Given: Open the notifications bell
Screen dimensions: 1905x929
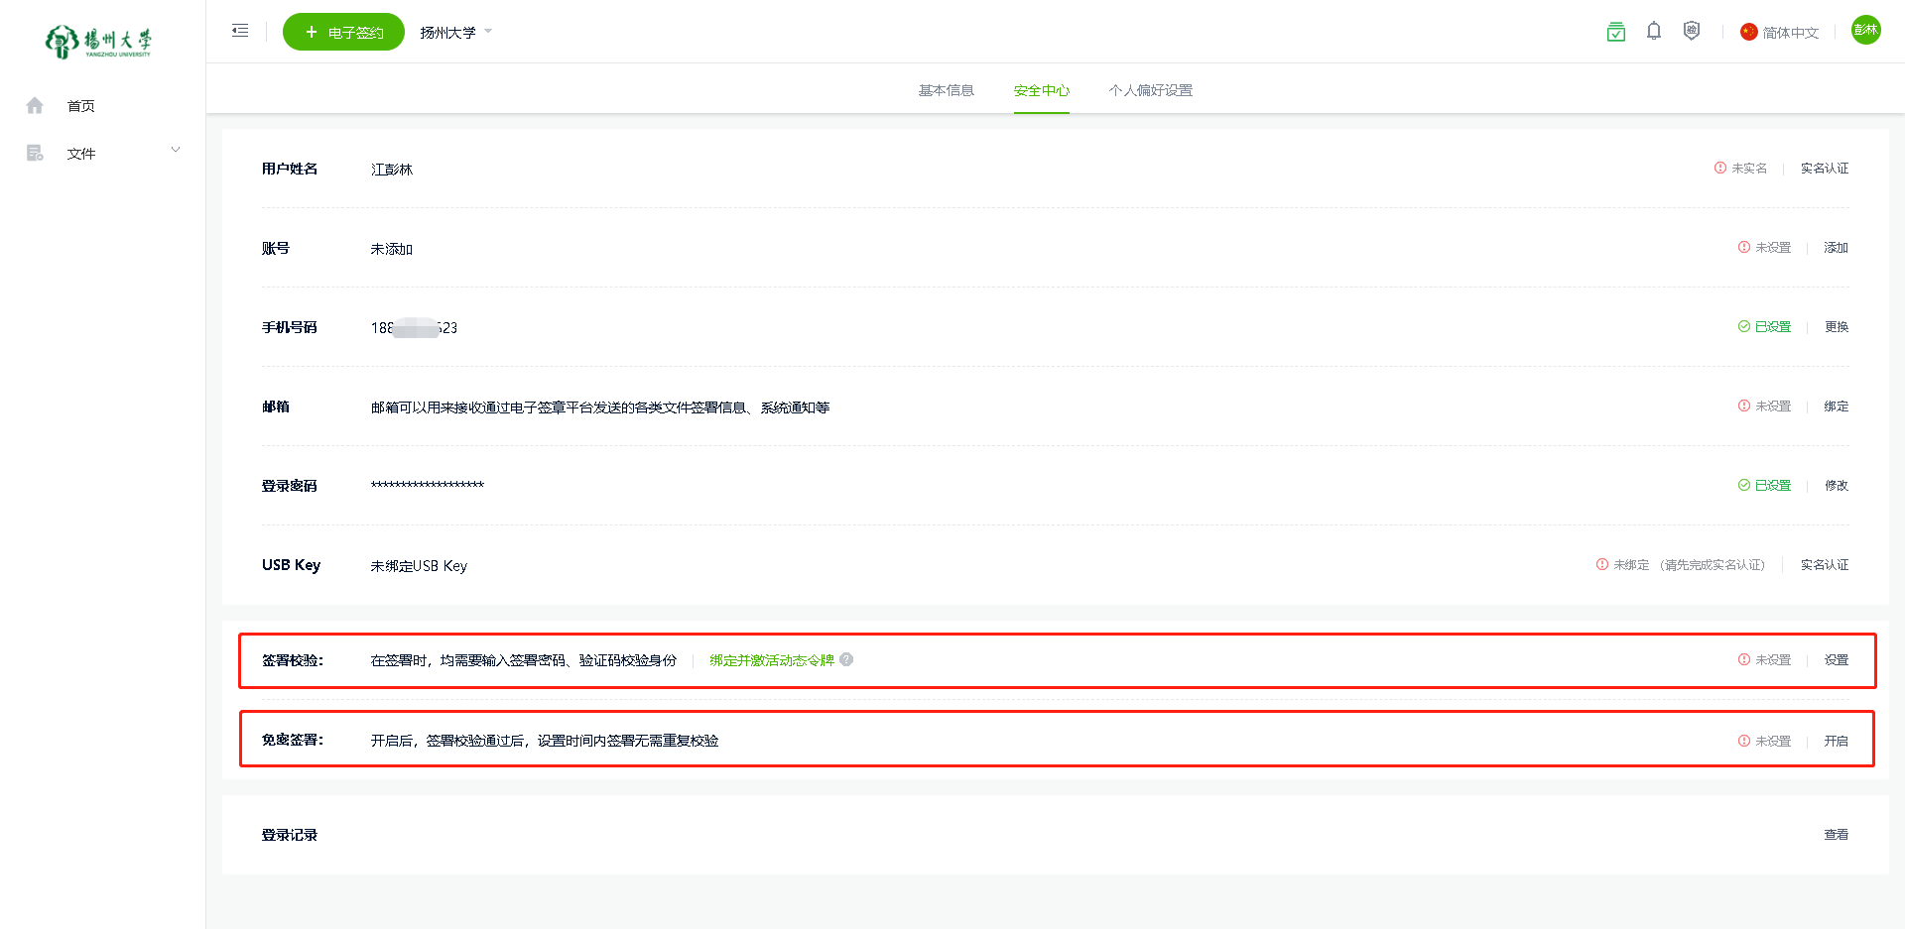Looking at the screenshot, I should coord(1653,32).
